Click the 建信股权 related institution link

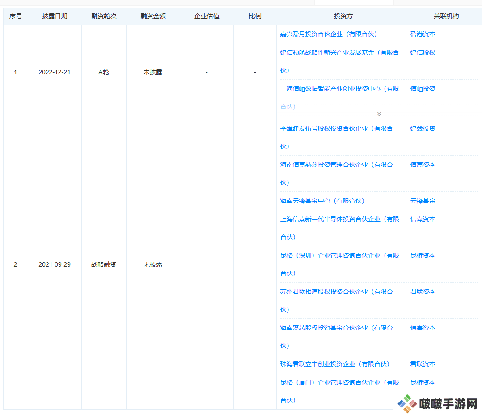[423, 52]
